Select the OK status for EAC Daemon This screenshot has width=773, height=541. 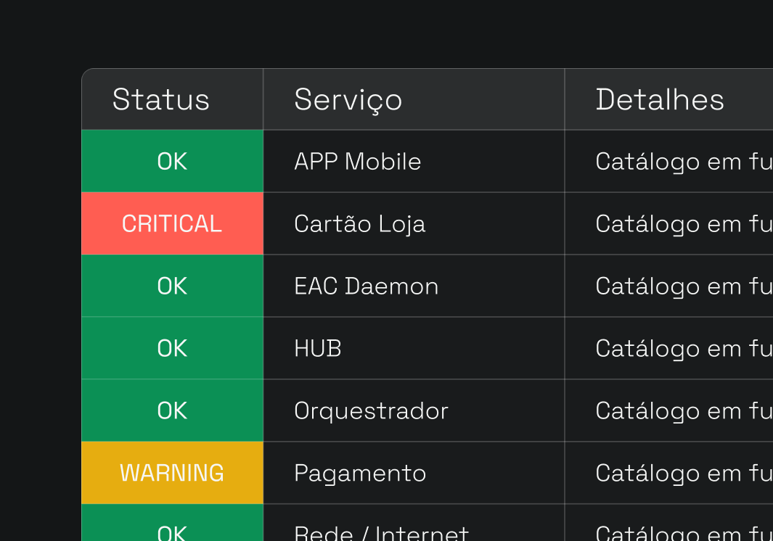tap(172, 286)
